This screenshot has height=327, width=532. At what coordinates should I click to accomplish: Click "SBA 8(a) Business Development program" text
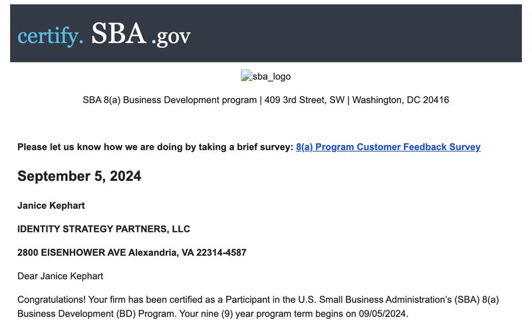pyautogui.click(x=170, y=100)
